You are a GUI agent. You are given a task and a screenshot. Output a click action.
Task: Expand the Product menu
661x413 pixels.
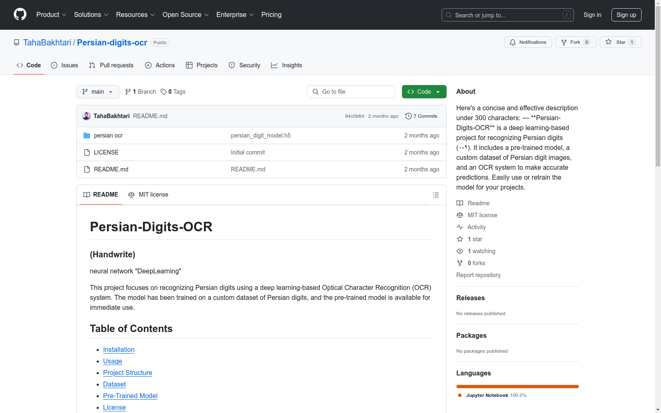pyautogui.click(x=51, y=15)
